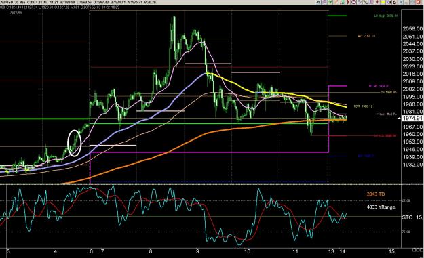Click the current price tag 1974.91
The image size is (424, 258).
[412, 119]
